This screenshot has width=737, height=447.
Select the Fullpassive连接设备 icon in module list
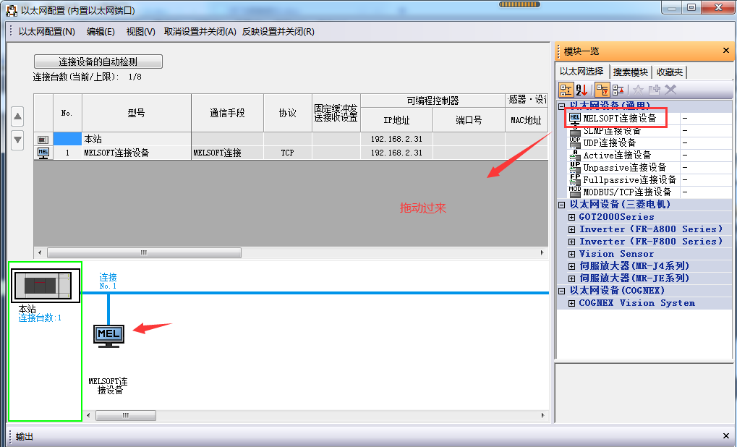[575, 179]
